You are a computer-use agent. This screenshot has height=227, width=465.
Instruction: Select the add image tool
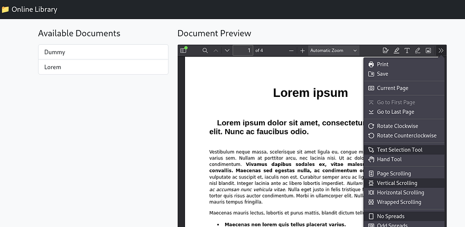click(428, 51)
